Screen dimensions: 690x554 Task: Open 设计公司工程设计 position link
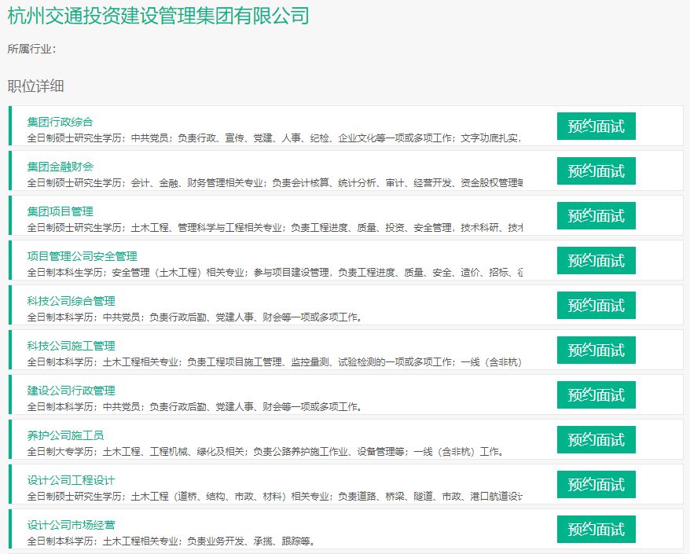pyautogui.click(x=72, y=480)
